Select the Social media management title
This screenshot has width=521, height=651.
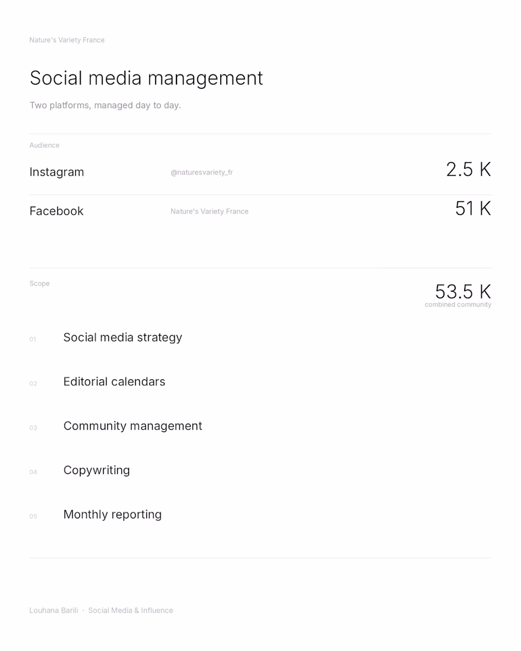click(x=146, y=78)
